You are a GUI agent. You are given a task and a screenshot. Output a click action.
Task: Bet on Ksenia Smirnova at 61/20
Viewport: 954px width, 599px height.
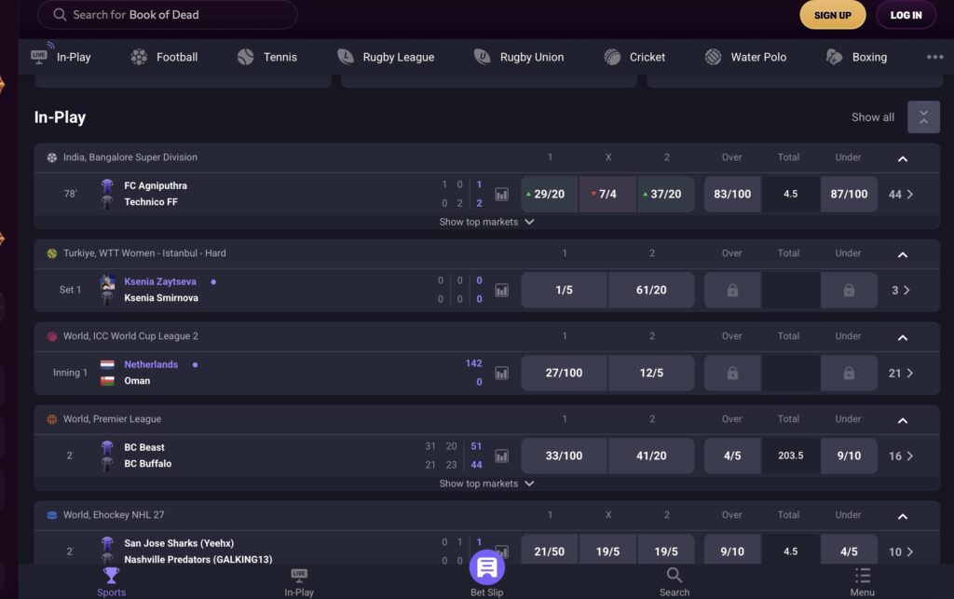651,290
